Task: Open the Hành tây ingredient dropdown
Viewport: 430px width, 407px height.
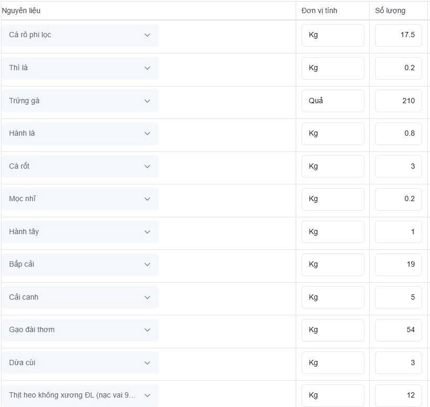Action: [x=80, y=232]
